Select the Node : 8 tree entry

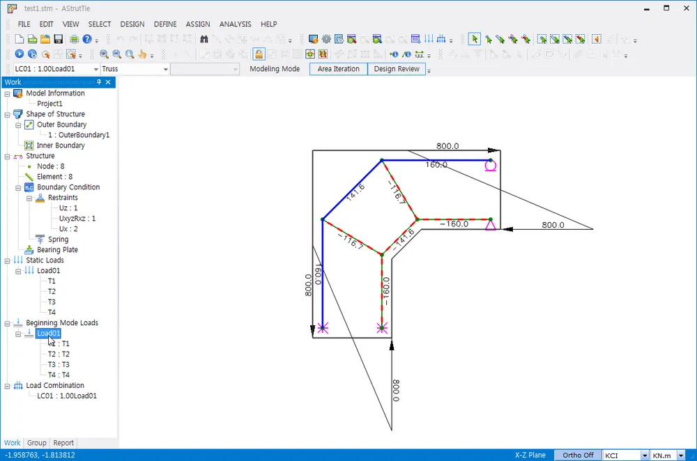point(51,166)
